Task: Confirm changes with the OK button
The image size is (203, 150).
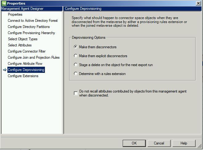Action: pos(134,143)
